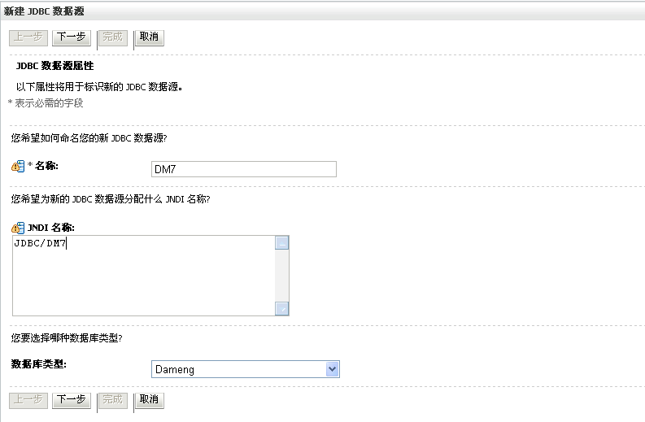Click the top 上一步 button
Screen dimensions: 645x422
pos(28,37)
